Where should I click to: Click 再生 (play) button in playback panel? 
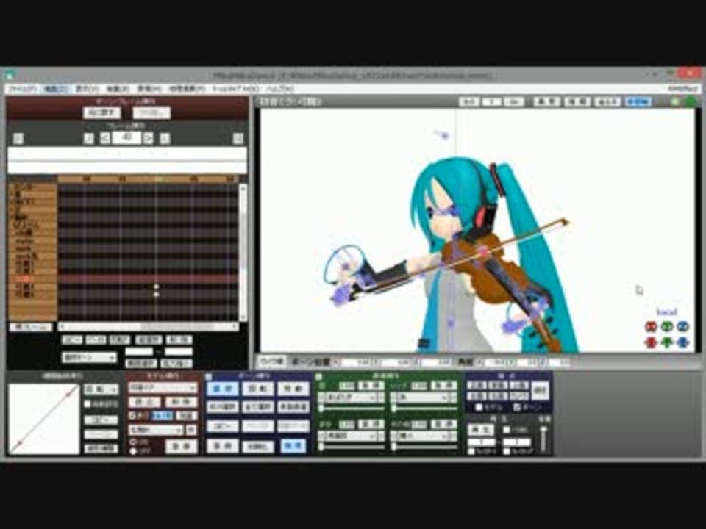pyautogui.click(x=482, y=430)
